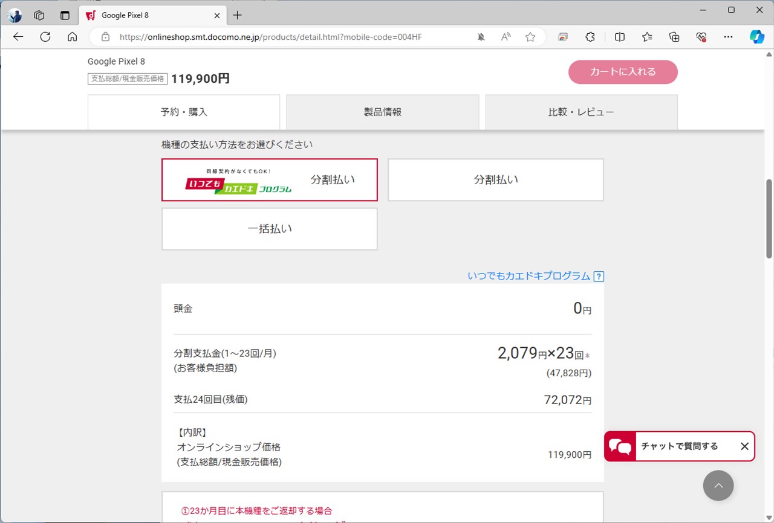Switch to the 比較・レビュー tab
Screen dimensions: 774x523
pyautogui.click(x=581, y=112)
